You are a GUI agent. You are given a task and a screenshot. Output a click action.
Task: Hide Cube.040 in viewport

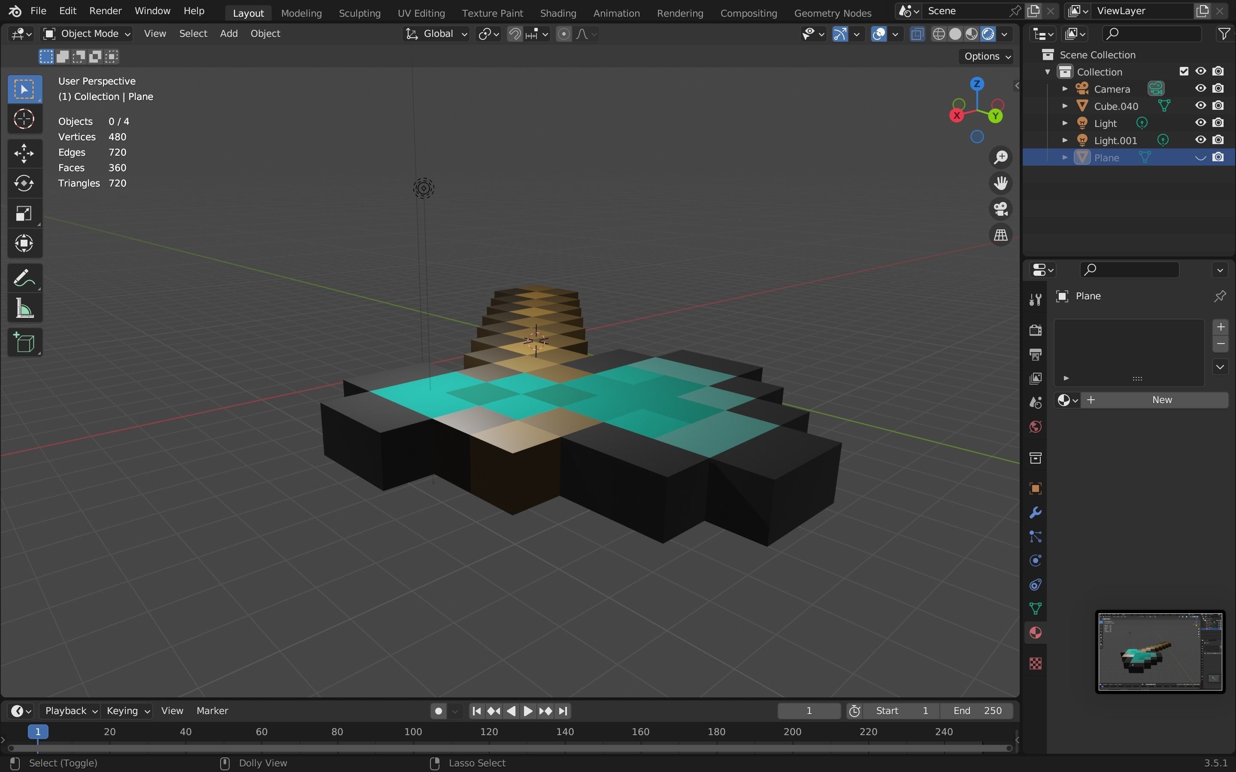[x=1200, y=106]
